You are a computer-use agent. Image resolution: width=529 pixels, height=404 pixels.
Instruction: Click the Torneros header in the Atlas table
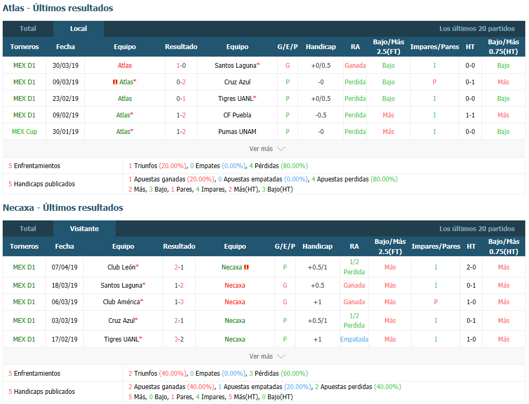pyautogui.click(x=25, y=47)
